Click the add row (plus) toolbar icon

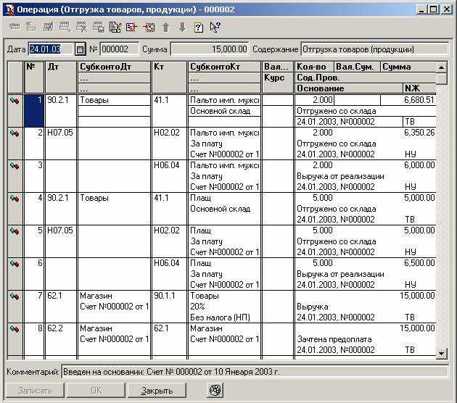65,27
